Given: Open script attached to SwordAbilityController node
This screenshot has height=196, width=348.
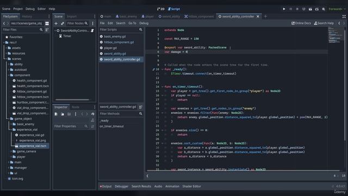Looking at the screenshot, I should (x=92, y=30).
